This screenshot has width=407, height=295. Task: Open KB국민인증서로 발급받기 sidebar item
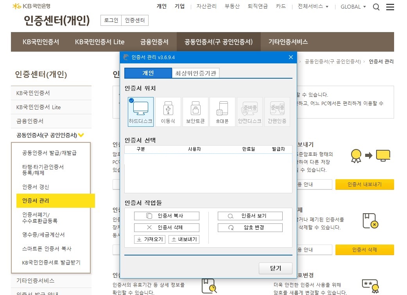point(51,263)
